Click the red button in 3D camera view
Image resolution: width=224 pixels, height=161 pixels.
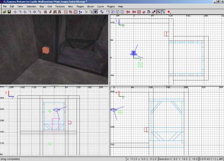46,50
